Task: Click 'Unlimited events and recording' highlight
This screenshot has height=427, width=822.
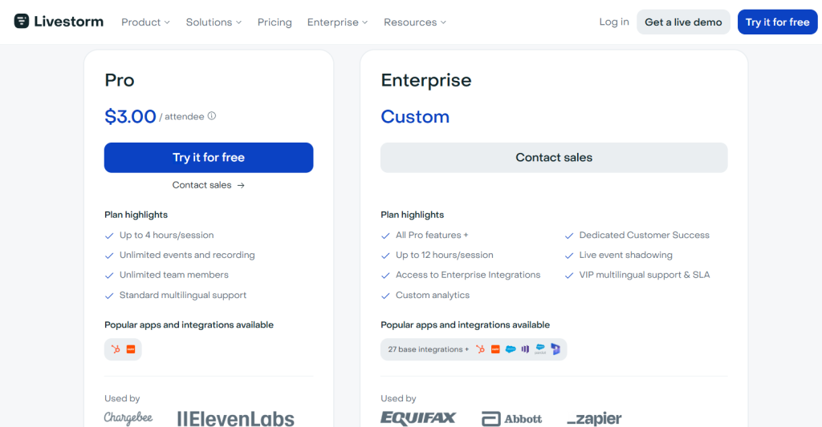Action: pos(187,255)
